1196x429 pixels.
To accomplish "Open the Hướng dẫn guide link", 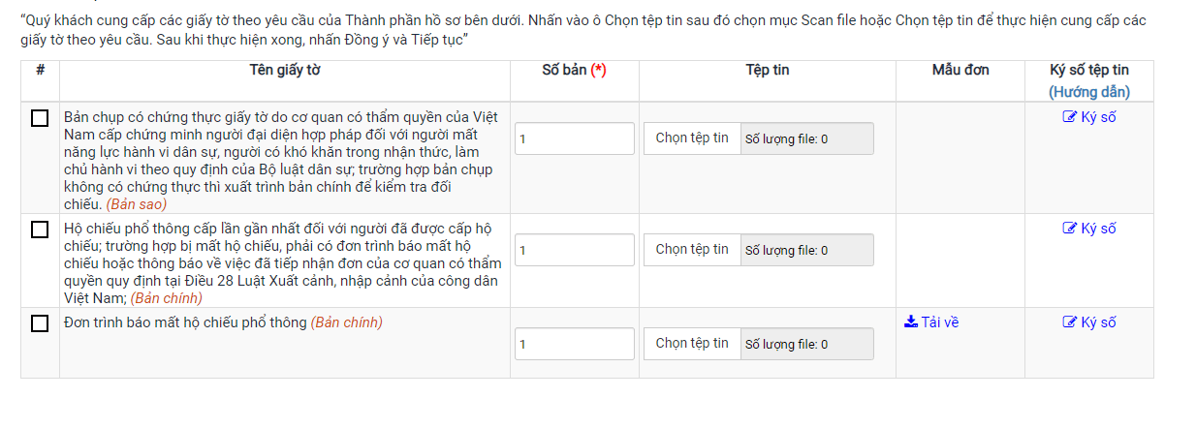I will click(x=1088, y=92).
